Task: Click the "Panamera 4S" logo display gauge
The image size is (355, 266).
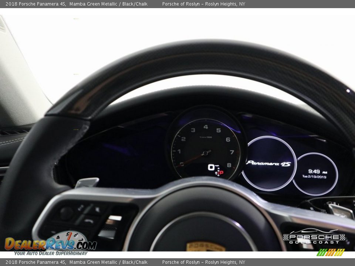Action: 269,163
